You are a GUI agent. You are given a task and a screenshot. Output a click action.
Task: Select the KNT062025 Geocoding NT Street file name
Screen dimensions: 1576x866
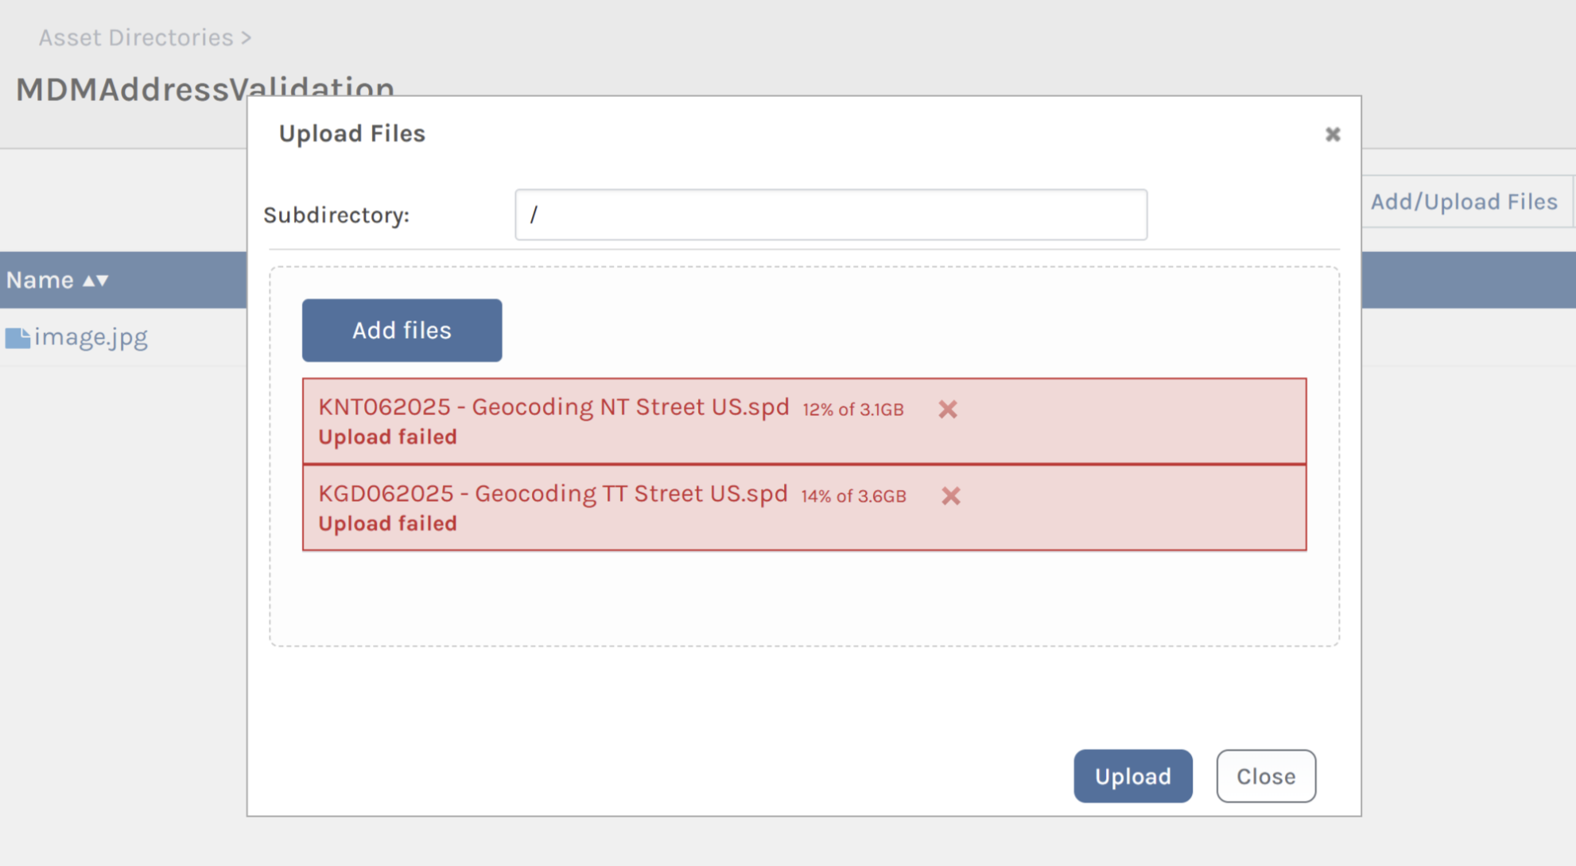click(x=553, y=407)
